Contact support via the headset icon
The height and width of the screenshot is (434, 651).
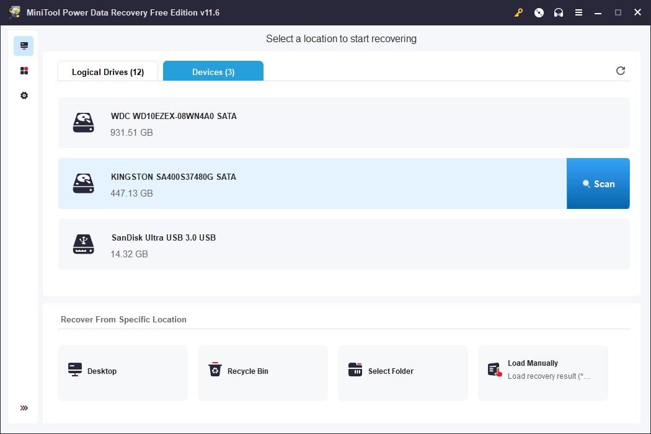click(559, 12)
